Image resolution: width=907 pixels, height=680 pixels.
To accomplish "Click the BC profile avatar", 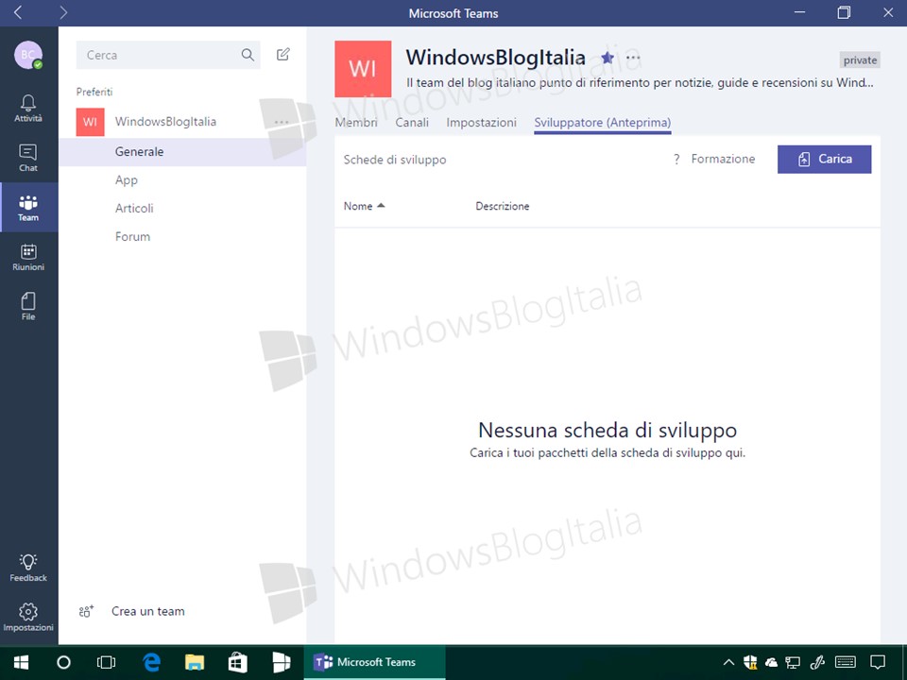I will (x=27, y=55).
